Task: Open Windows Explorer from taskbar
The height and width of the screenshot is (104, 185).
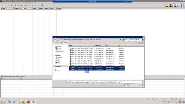Action: pos(19,102)
